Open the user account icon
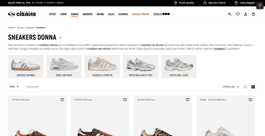 pos(245,14)
